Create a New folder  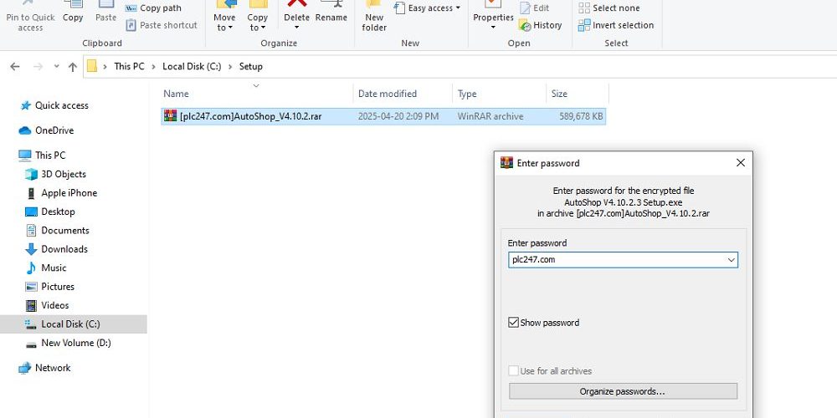tap(374, 17)
